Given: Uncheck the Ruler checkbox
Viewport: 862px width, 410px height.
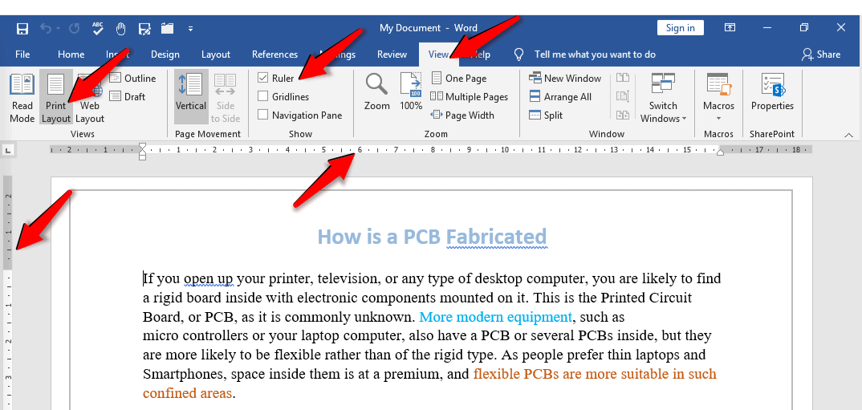Looking at the screenshot, I should (262, 79).
